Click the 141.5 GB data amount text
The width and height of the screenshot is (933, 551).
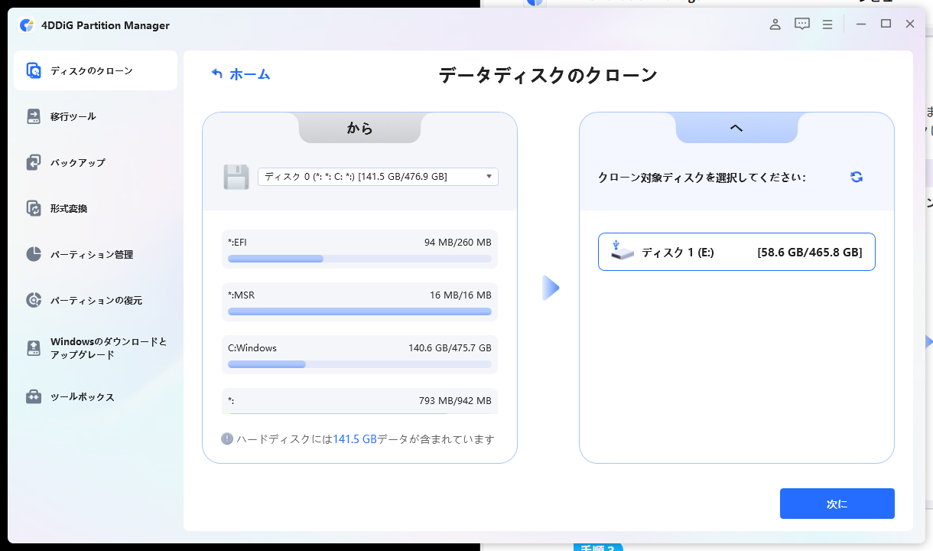point(355,439)
